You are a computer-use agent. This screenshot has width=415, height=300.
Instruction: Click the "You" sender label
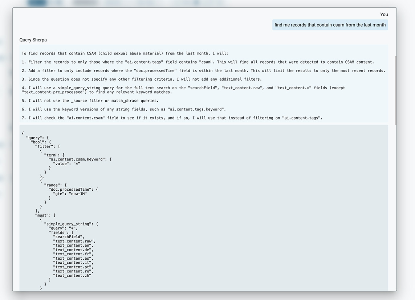pos(384,15)
